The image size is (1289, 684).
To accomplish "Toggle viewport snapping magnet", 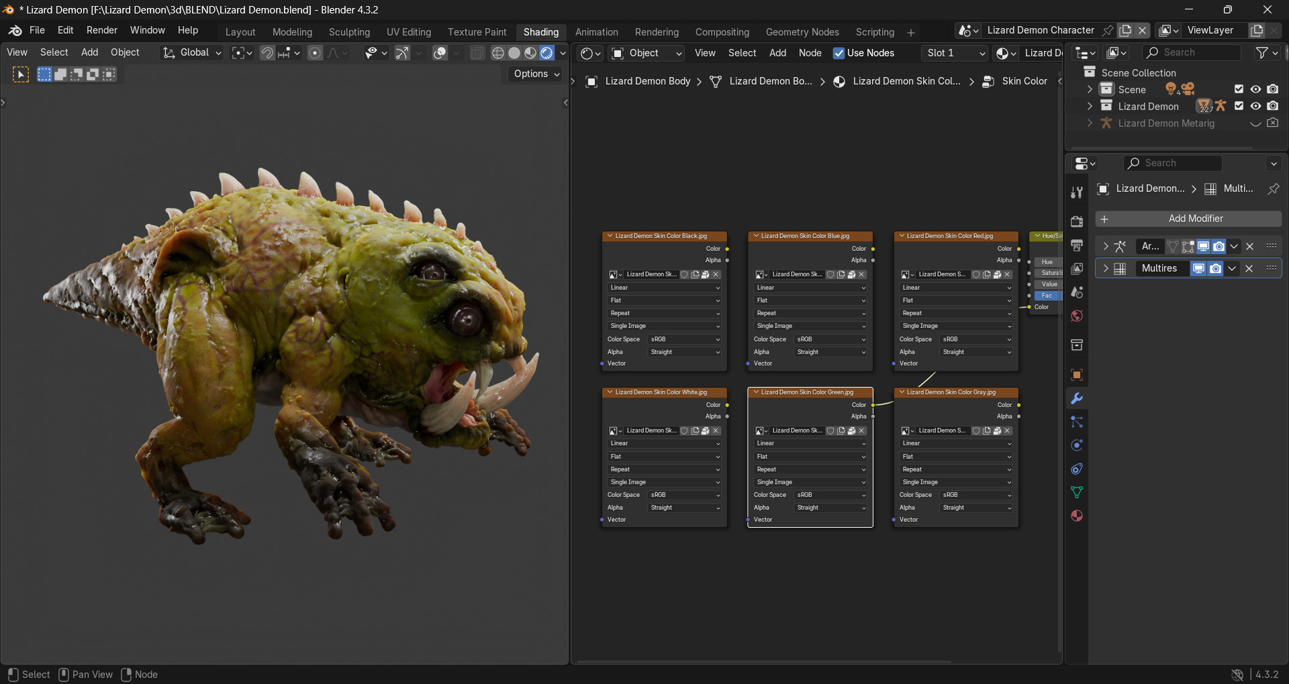I will [267, 53].
